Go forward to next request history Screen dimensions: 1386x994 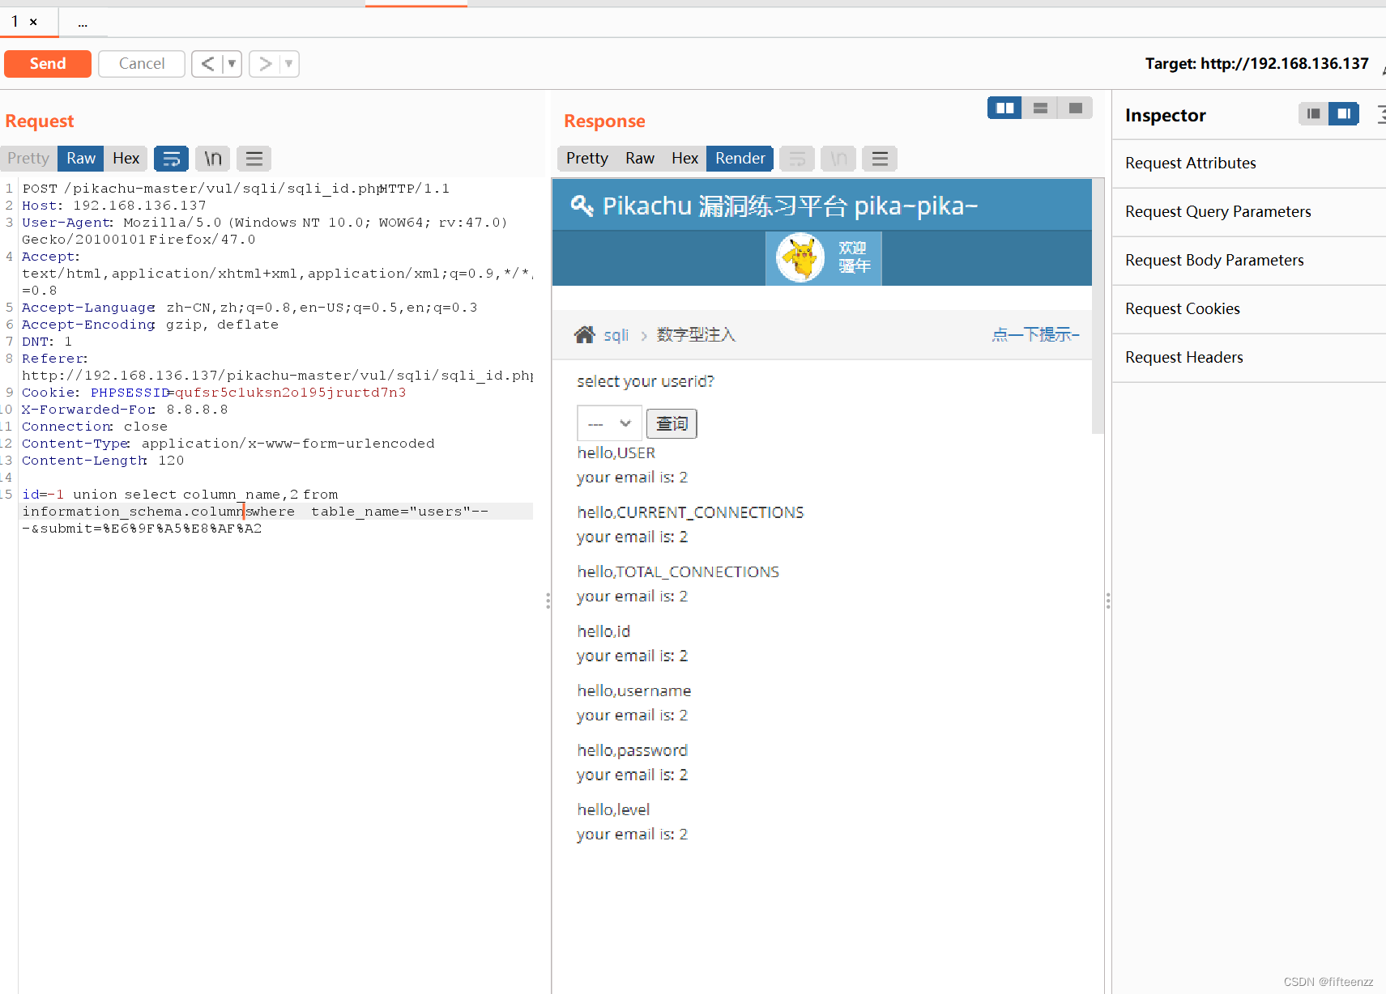[x=265, y=64]
